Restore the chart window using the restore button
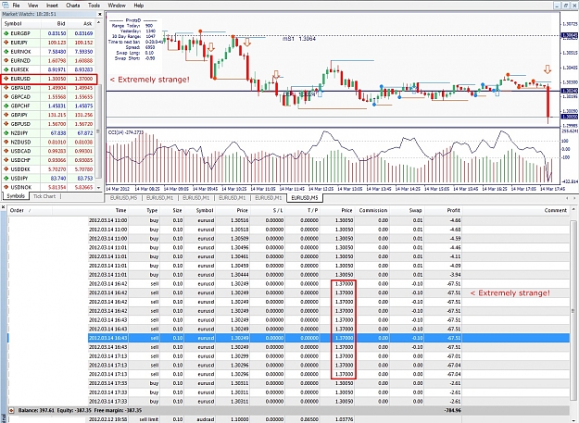 tap(565, 6)
